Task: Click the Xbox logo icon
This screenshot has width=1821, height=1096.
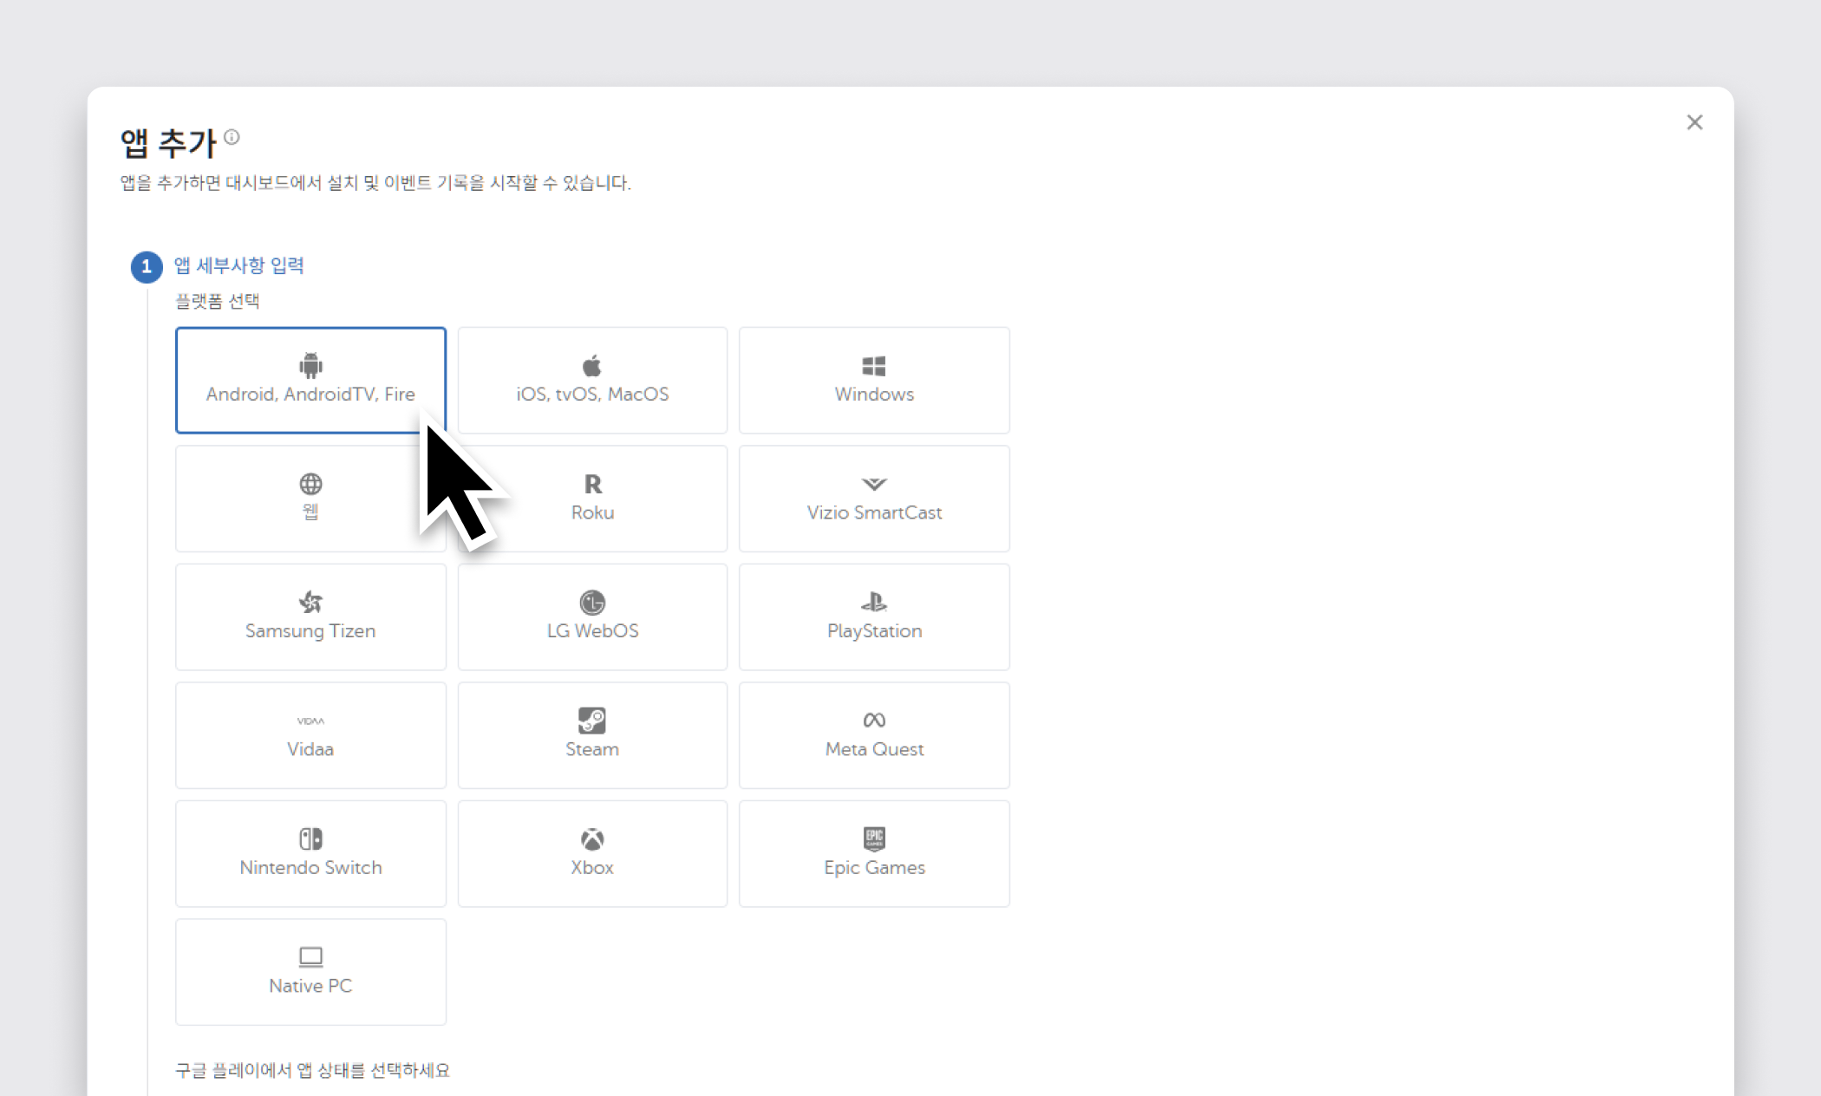Action: (x=592, y=839)
